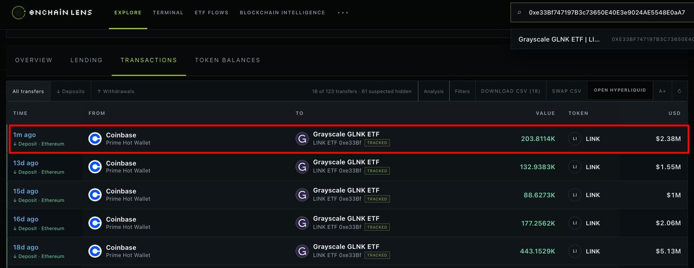Click the Grayscale icon in 16d ago row

(302, 224)
